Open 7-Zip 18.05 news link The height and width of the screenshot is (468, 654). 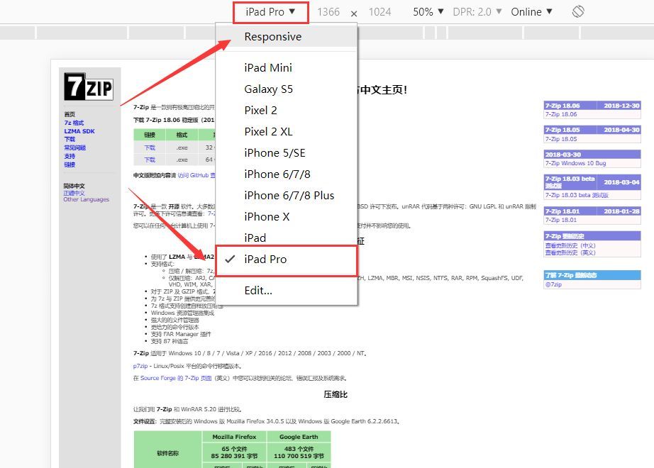561,139
